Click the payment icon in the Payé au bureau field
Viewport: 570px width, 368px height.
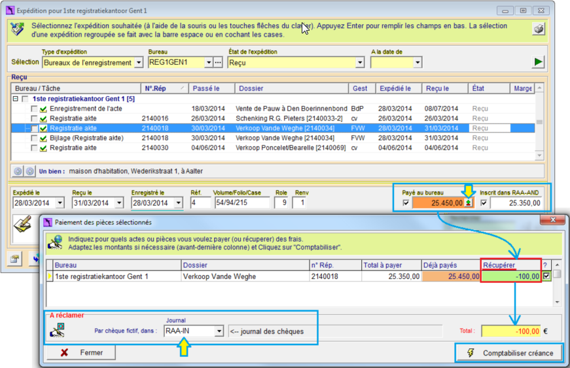[x=469, y=203]
